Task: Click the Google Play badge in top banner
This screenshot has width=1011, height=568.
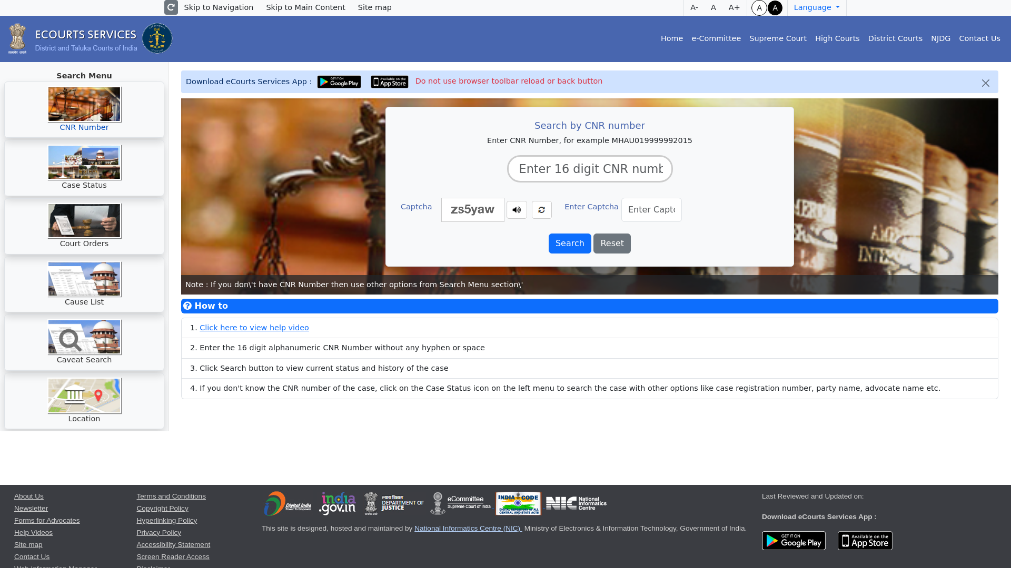Action: (x=339, y=82)
